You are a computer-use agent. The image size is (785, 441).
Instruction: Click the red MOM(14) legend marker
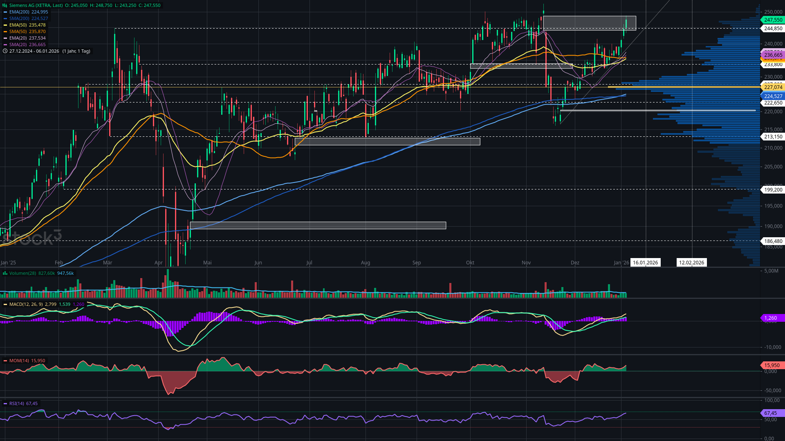(x=5, y=361)
